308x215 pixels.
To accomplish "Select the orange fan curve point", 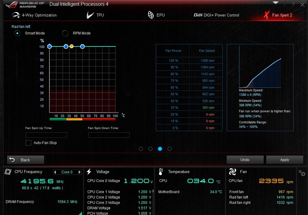I will tap(72, 46).
